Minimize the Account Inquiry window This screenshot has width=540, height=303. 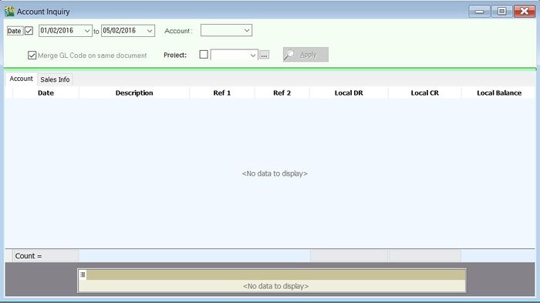(x=479, y=12)
